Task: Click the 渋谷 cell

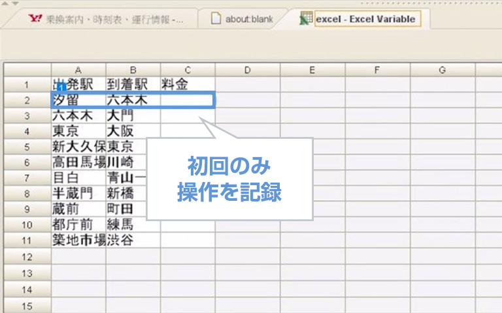Action: pyautogui.click(x=133, y=241)
